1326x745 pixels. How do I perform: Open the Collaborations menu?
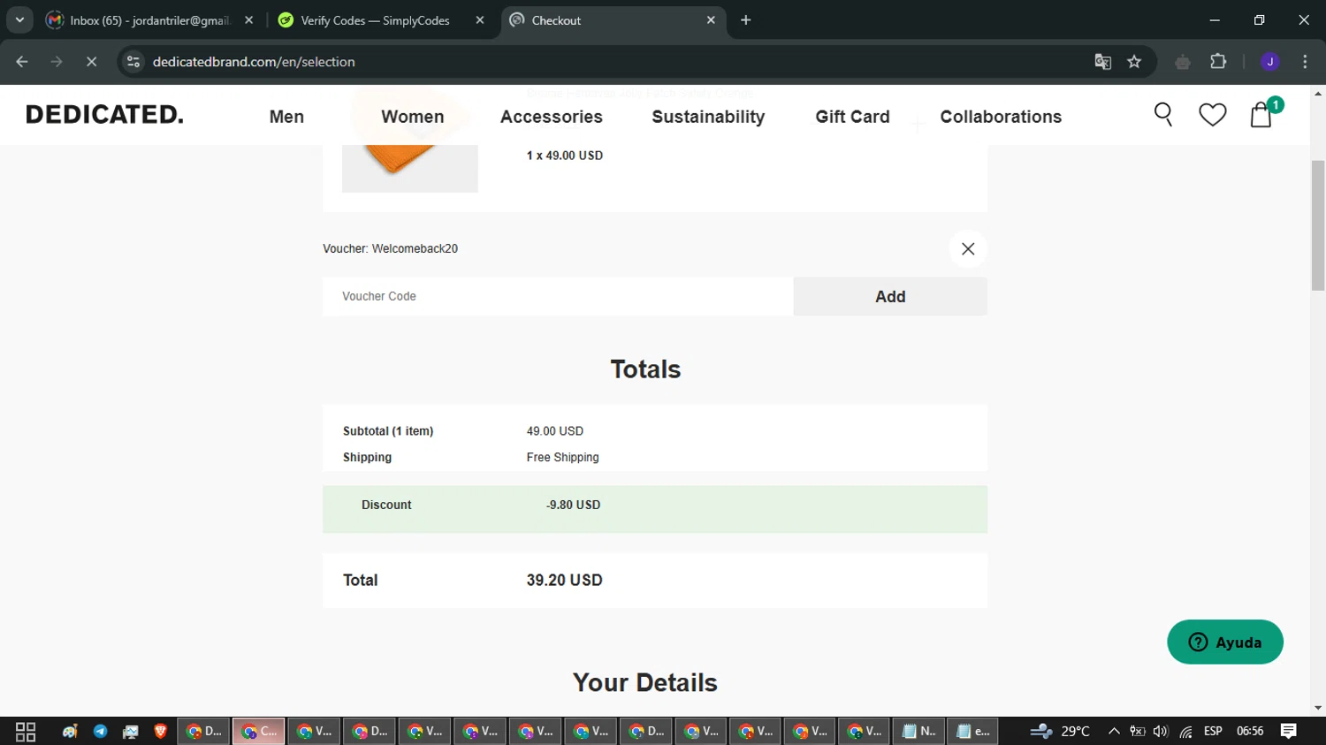(x=1001, y=117)
